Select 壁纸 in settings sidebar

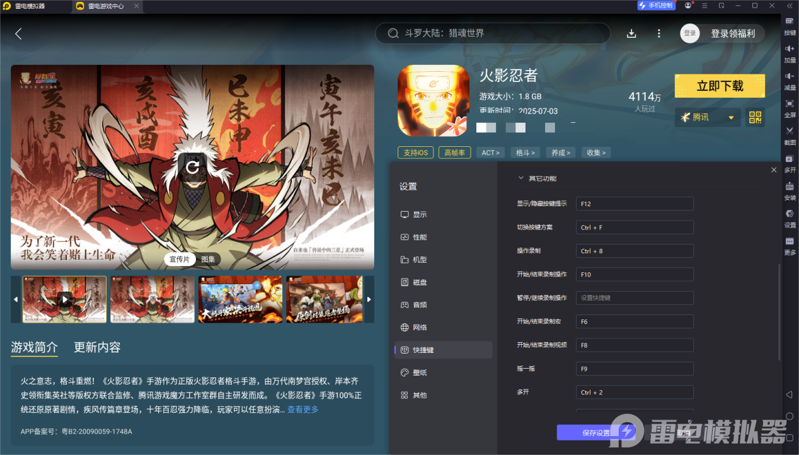tap(443, 372)
